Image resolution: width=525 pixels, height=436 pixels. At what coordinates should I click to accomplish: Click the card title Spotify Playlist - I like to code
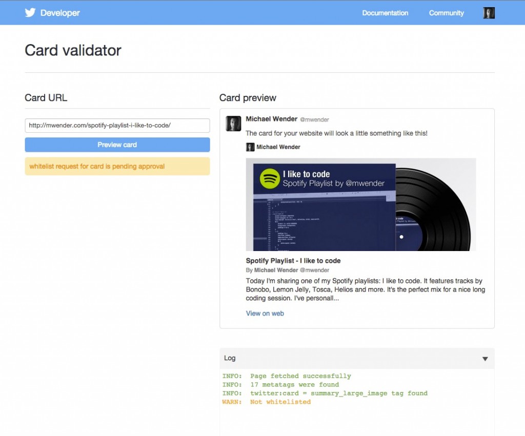[x=293, y=261]
